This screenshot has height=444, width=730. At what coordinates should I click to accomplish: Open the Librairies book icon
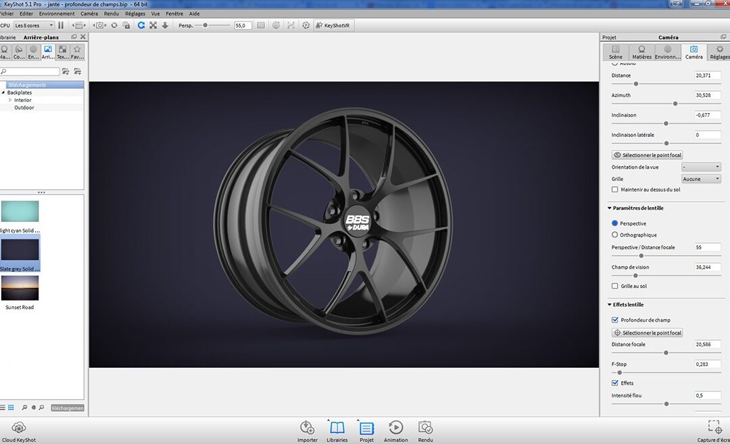pyautogui.click(x=337, y=427)
